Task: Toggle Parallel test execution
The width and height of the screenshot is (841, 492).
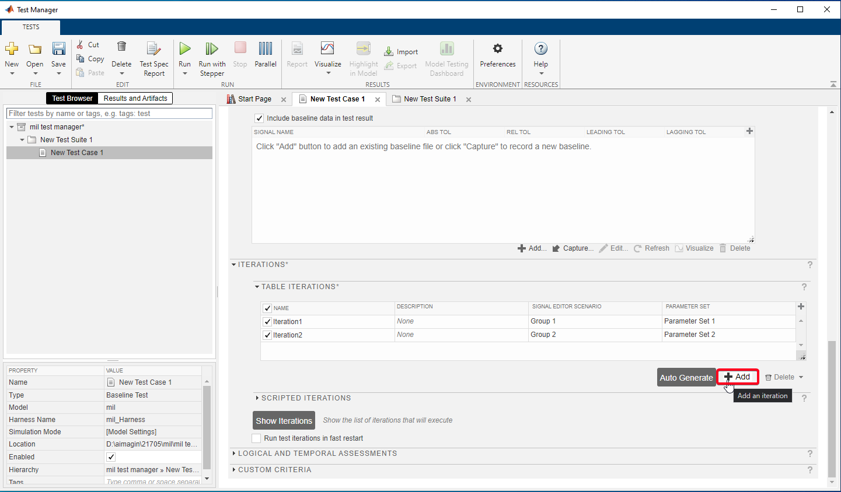Action: (x=266, y=55)
